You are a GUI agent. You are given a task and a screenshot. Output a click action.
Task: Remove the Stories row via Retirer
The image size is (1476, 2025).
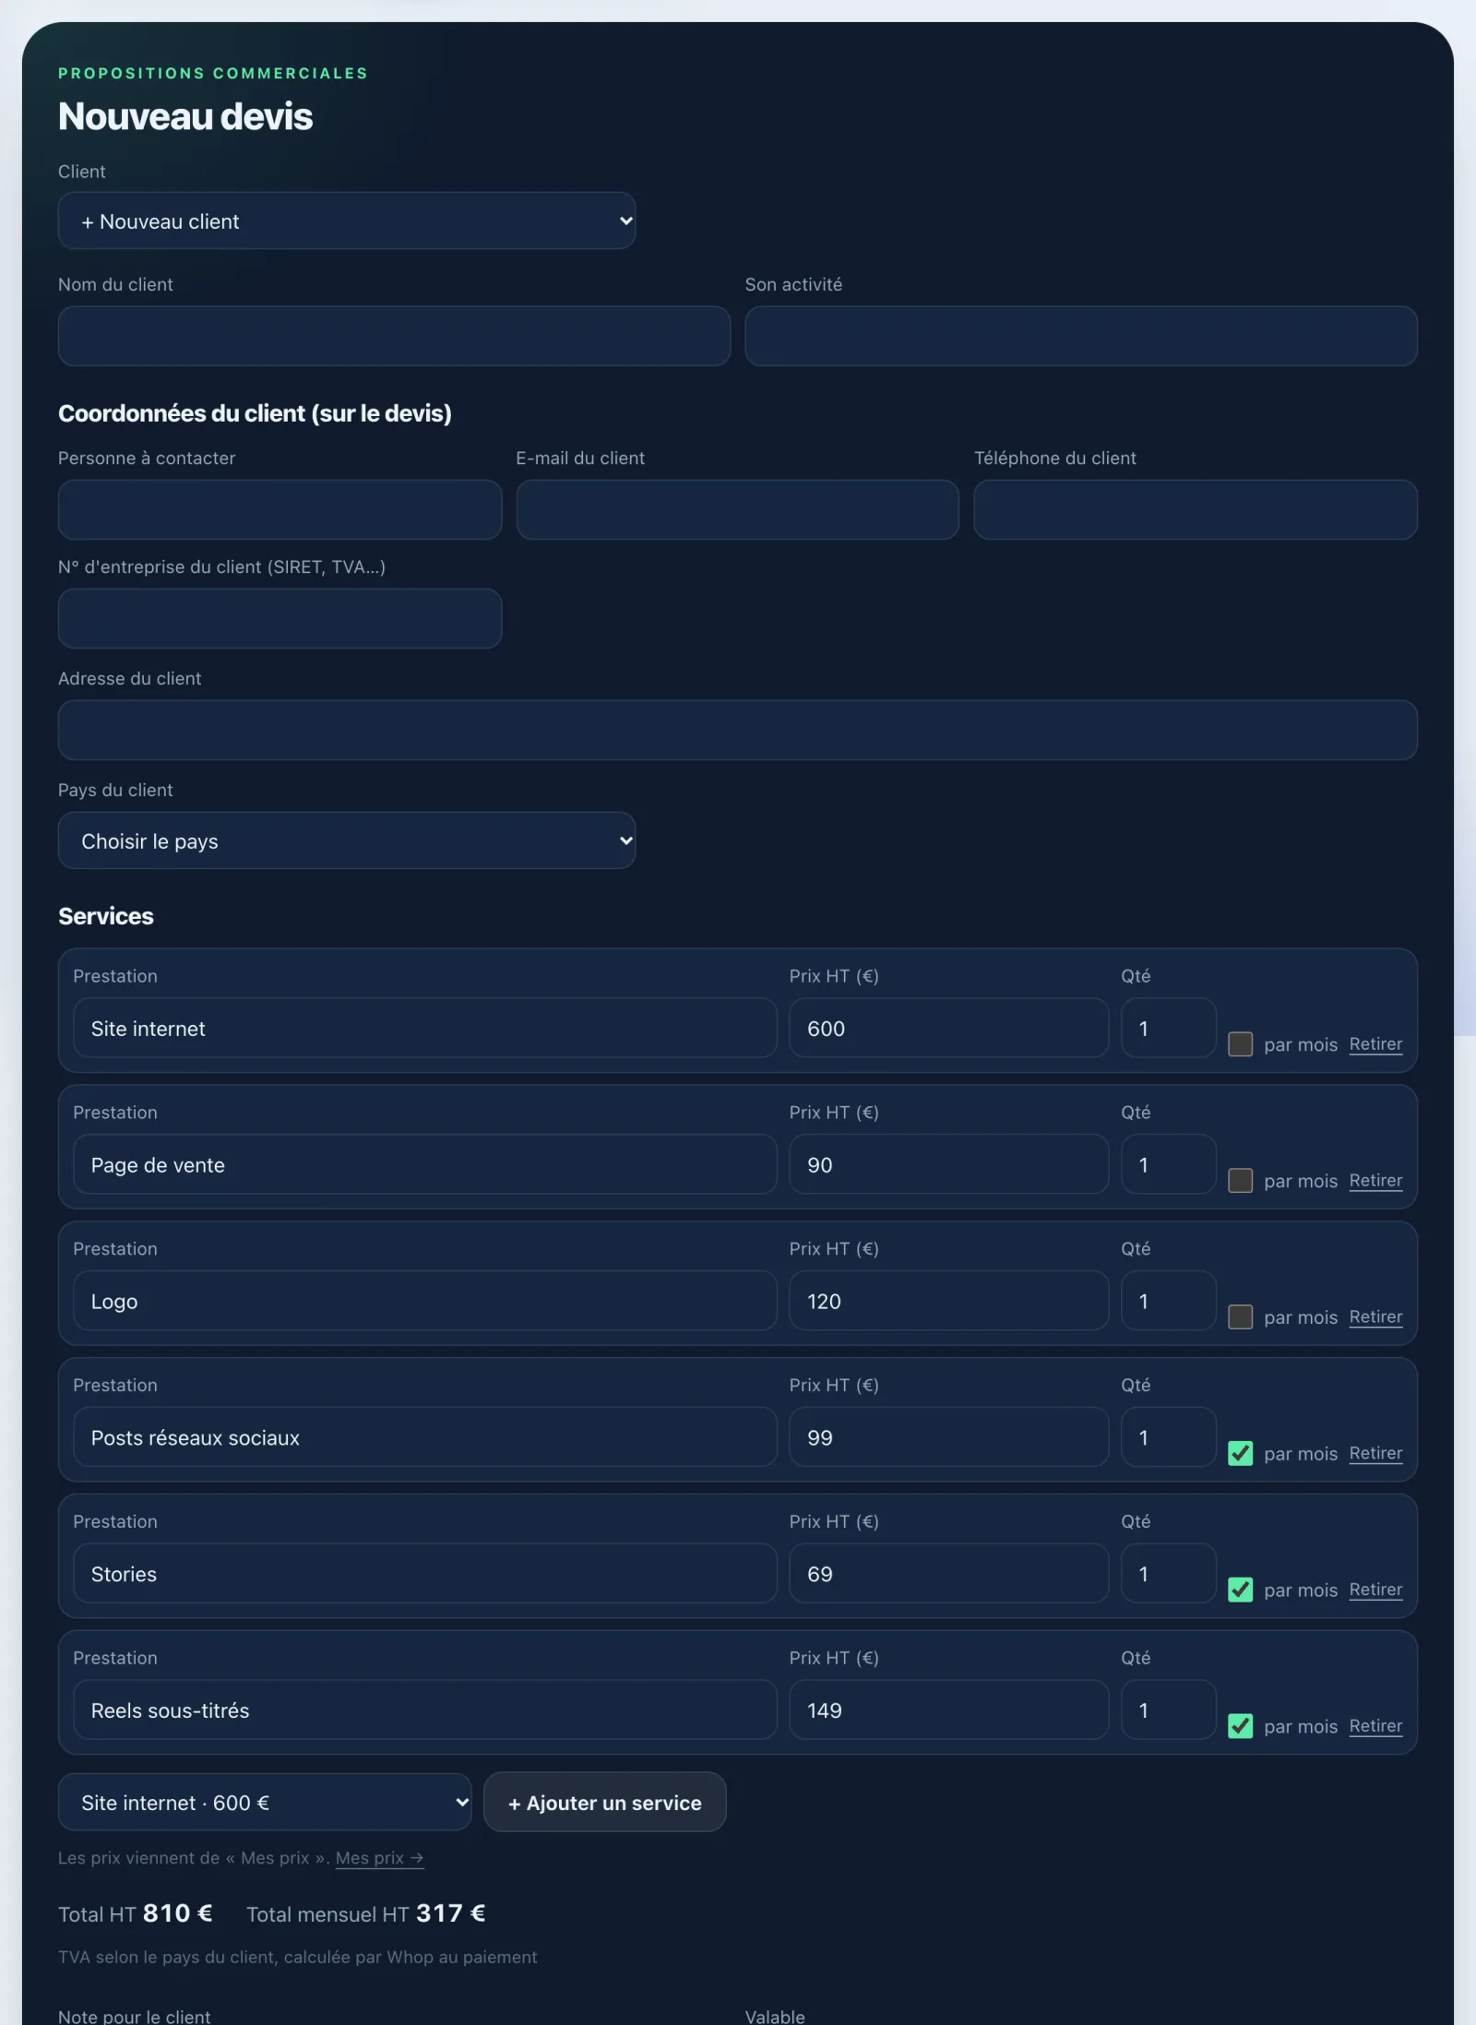click(x=1375, y=1590)
